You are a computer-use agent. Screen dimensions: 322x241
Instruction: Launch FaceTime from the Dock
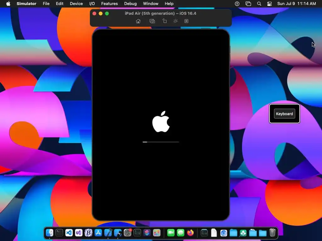[171, 233]
